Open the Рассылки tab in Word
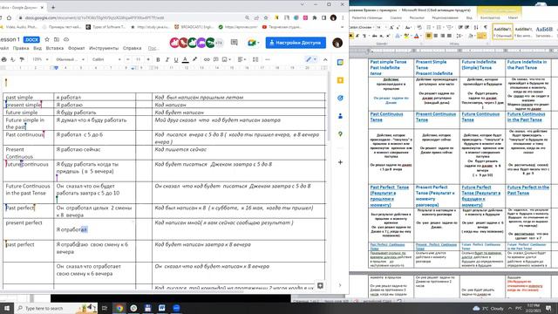 417,17
